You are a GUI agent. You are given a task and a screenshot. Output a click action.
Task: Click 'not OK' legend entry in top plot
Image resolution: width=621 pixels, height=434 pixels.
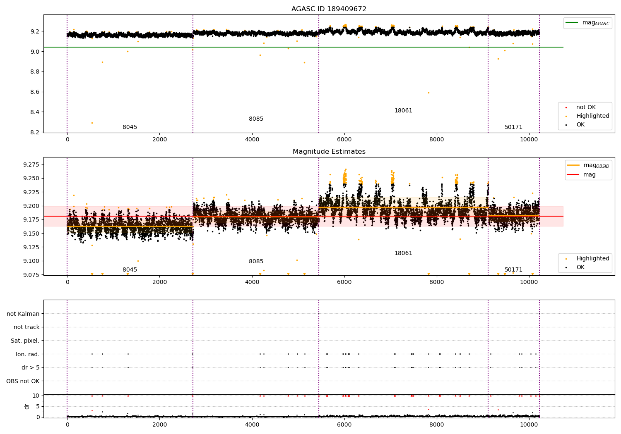[x=581, y=107]
